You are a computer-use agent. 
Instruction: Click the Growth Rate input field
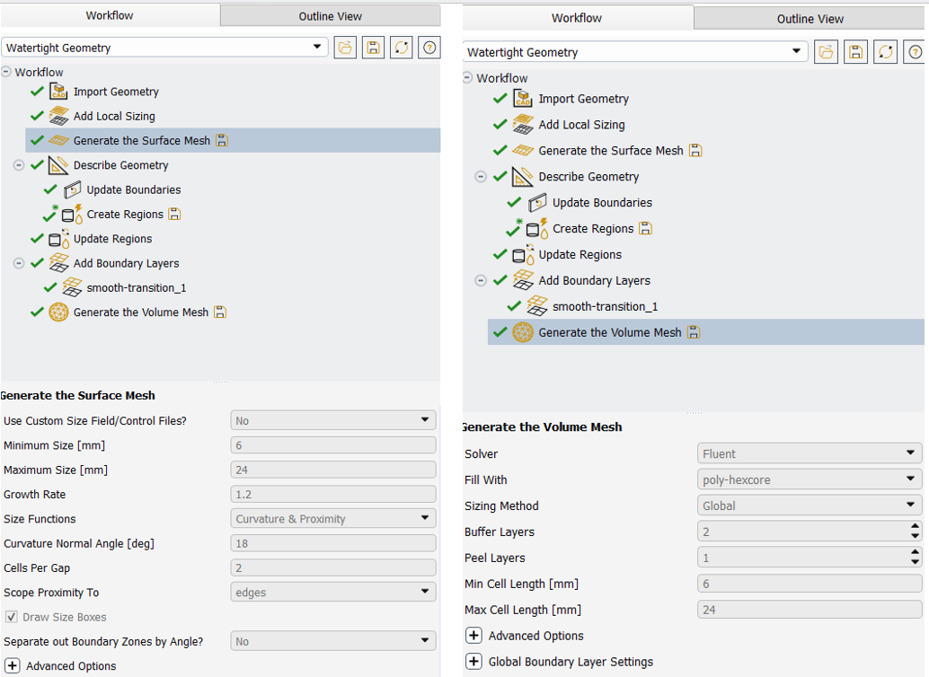(x=333, y=495)
